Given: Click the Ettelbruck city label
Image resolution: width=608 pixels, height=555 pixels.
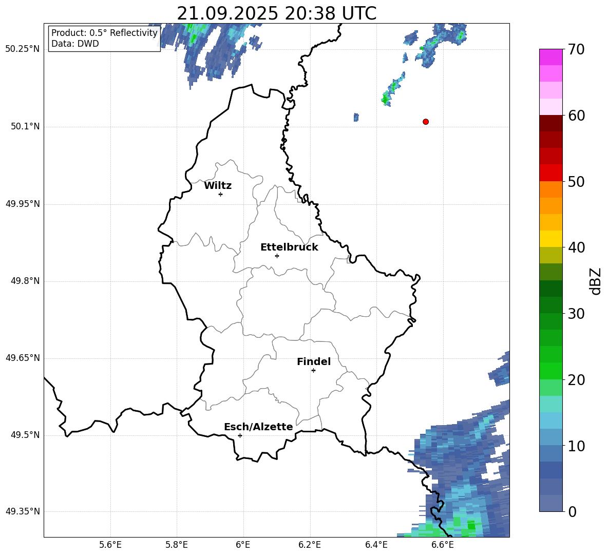Looking at the screenshot, I should (x=289, y=247).
